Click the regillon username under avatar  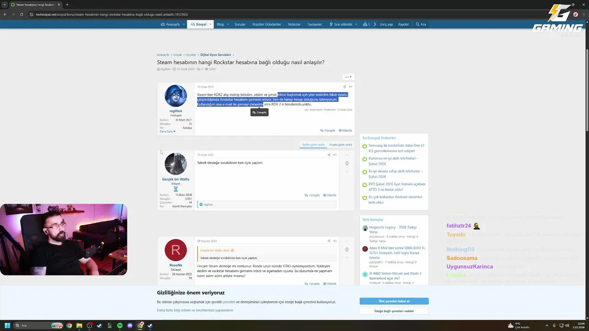tap(176, 111)
